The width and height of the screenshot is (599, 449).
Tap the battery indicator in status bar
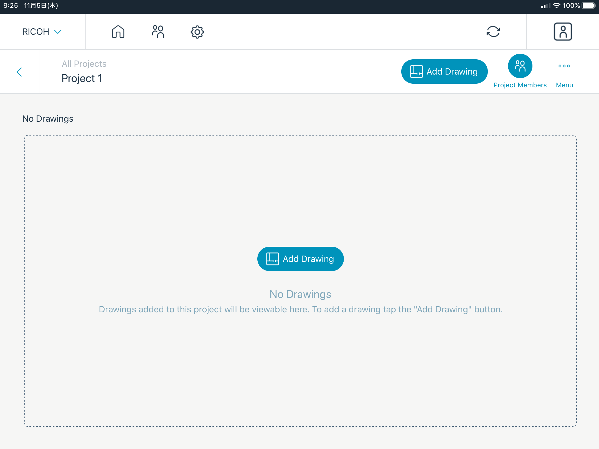tap(588, 6)
